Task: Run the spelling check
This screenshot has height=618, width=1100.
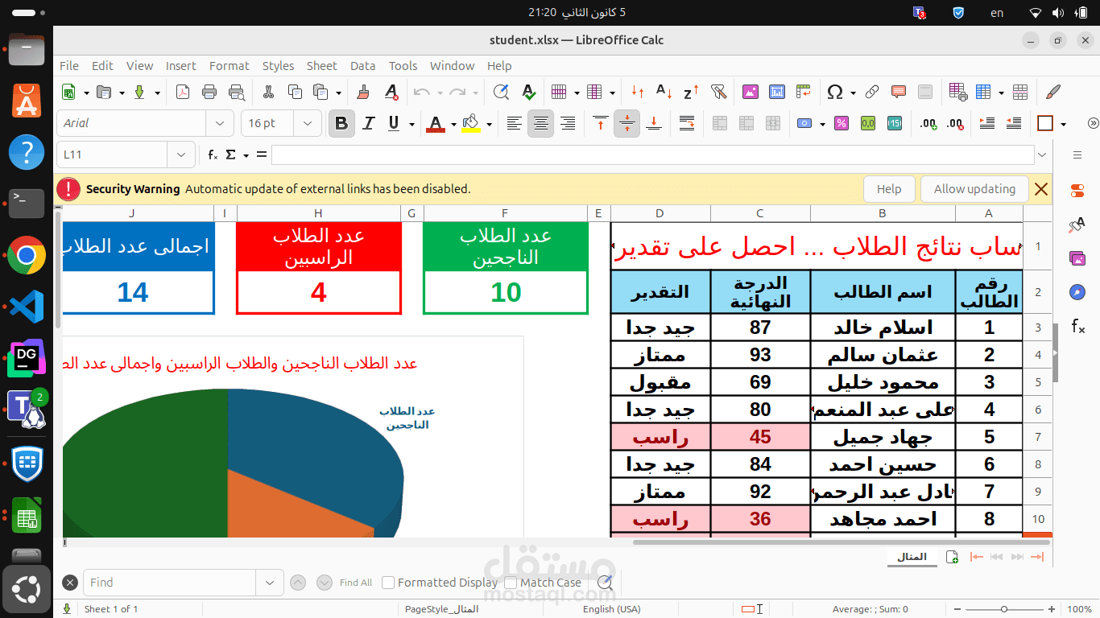Action: coord(528,92)
